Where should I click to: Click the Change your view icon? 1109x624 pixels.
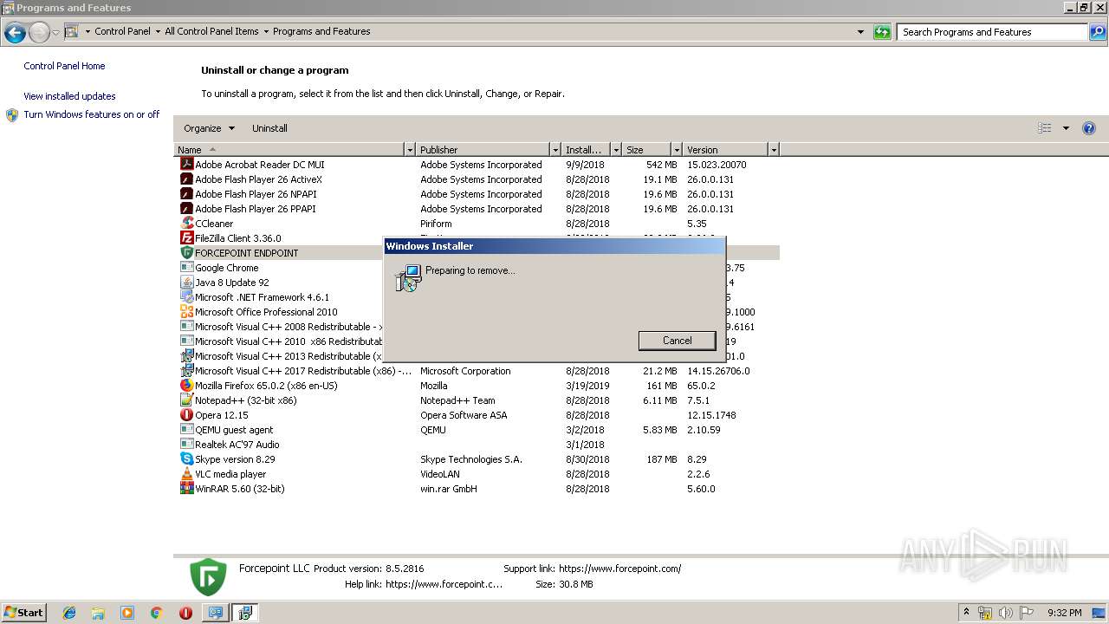(x=1045, y=128)
